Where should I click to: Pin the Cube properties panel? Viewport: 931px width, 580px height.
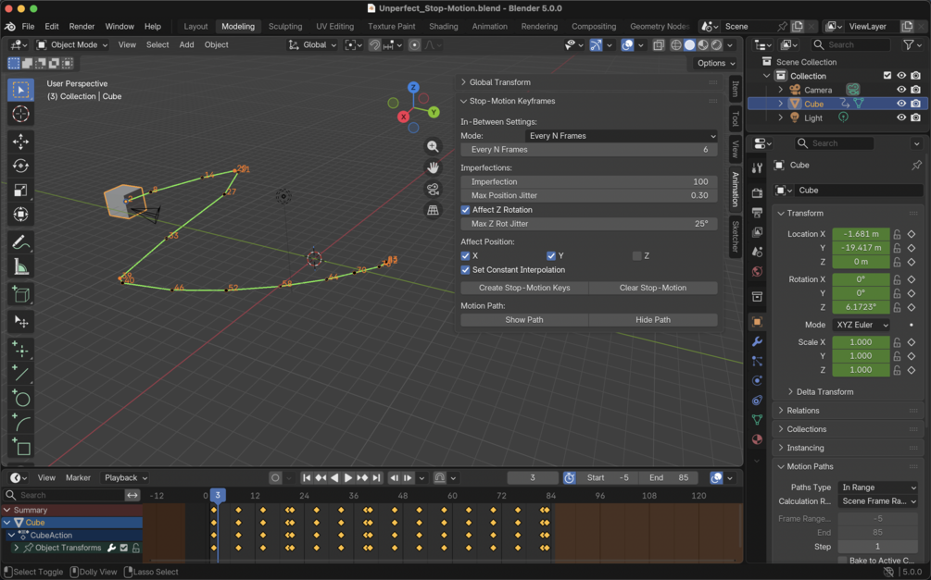click(x=917, y=165)
